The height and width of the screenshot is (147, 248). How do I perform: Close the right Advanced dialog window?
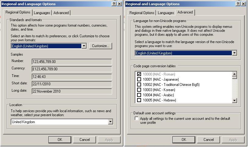(x=243, y=4)
